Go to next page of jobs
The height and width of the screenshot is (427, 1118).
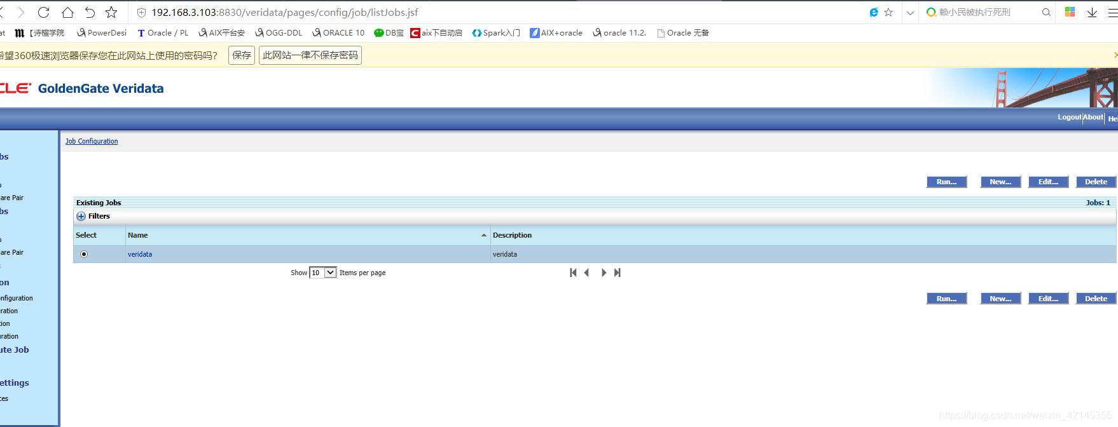[604, 273]
